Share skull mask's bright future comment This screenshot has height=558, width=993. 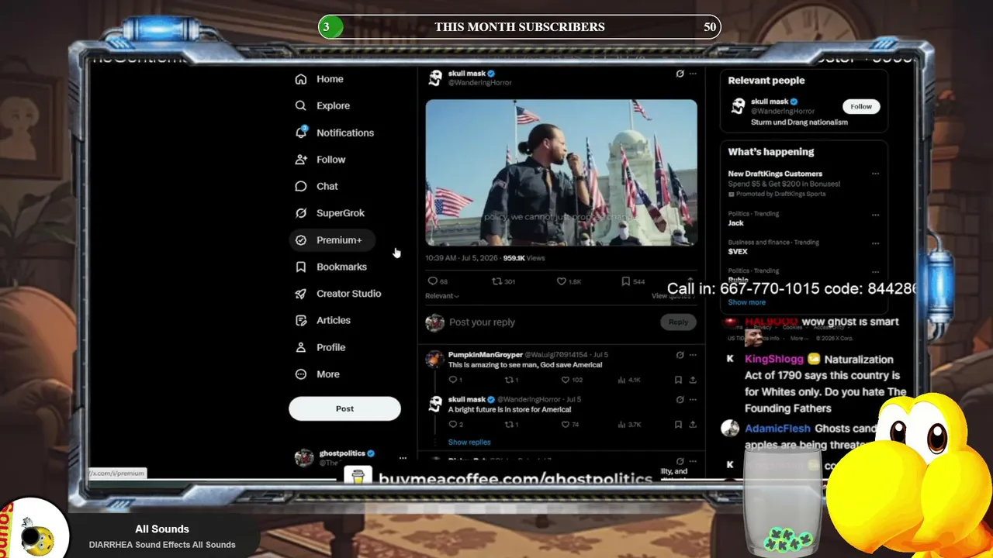[693, 425]
